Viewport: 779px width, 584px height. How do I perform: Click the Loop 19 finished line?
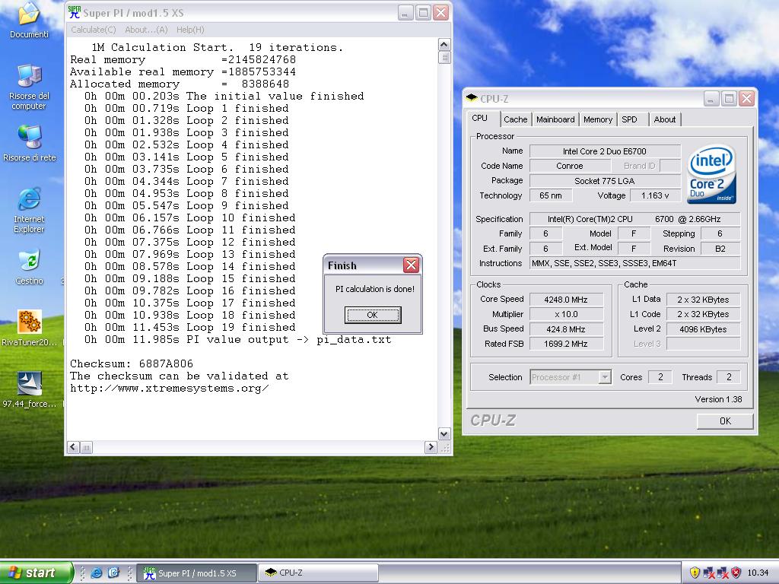coord(189,327)
